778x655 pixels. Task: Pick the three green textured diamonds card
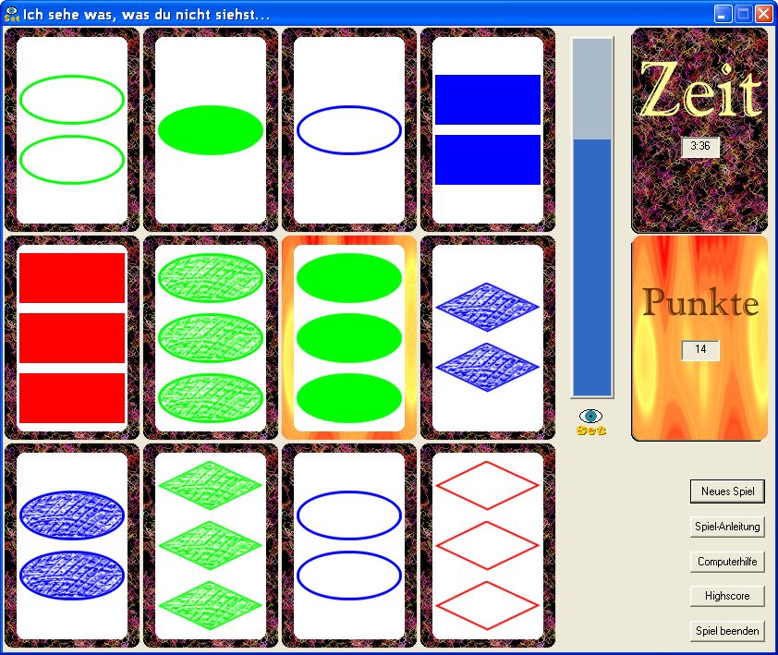(211, 545)
